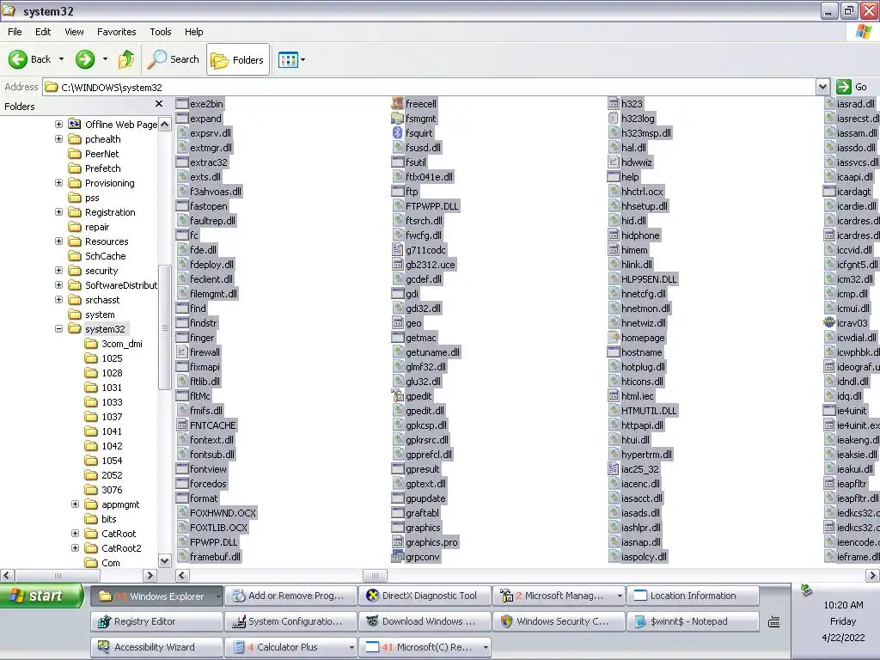This screenshot has height=660, width=880.
Task: Switch to Registry Editor taskbar button
Action: click(156, 621)
